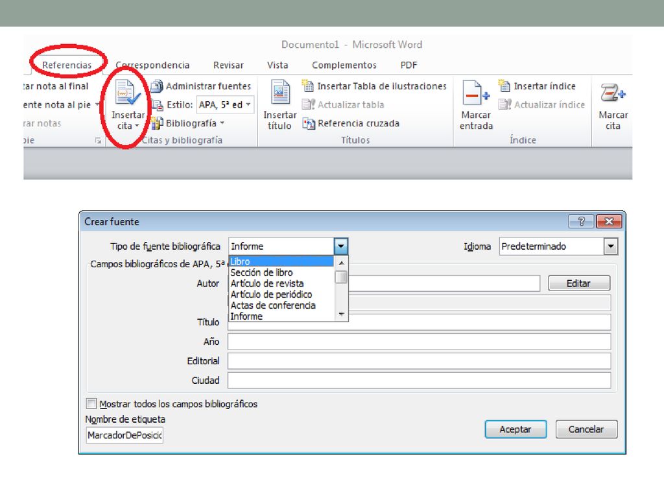Screen dimensions: 664x498
Task: Click Insertar índice
Action: [x=537, y=86]
